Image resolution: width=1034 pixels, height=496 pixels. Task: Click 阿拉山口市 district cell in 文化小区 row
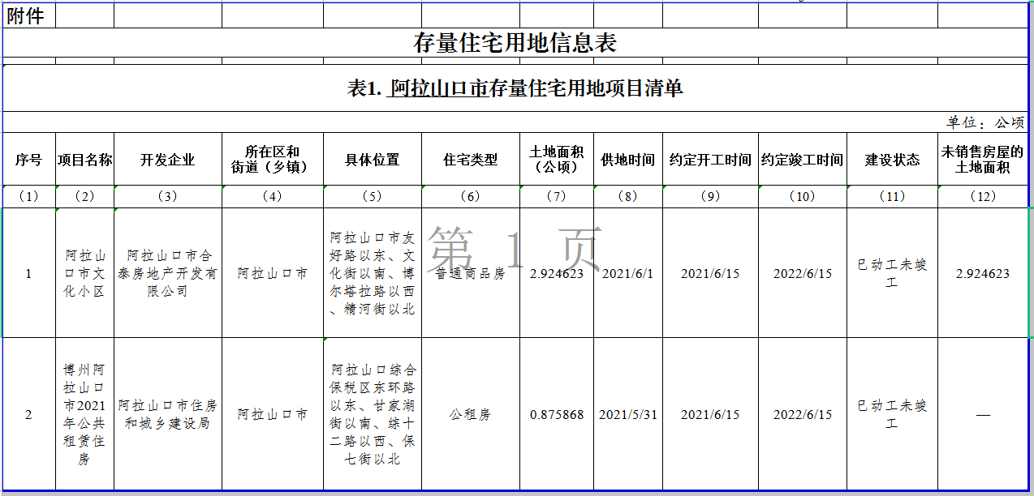click(x=273, y=273)
